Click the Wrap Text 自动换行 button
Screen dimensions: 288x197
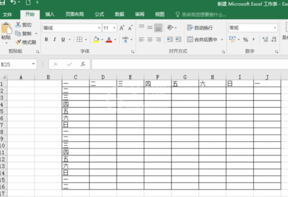tap(200, 28)
